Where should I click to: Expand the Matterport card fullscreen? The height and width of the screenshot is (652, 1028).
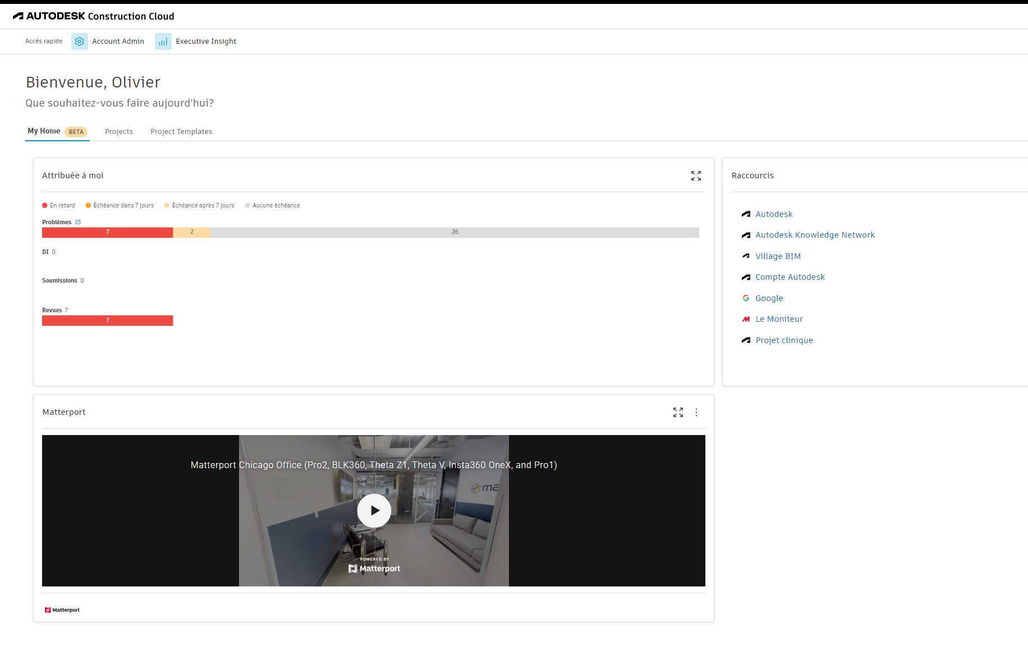coord(678,412)
